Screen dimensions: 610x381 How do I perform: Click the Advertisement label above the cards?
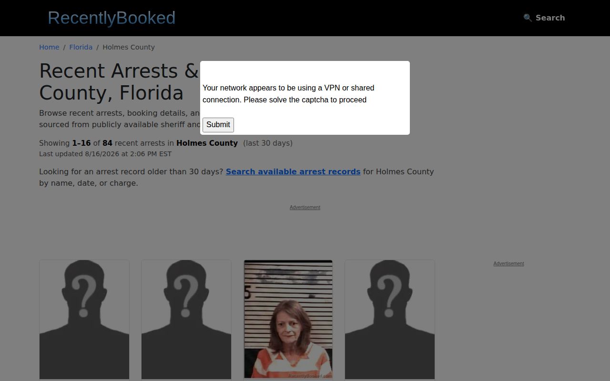click(x=305, y=207)
